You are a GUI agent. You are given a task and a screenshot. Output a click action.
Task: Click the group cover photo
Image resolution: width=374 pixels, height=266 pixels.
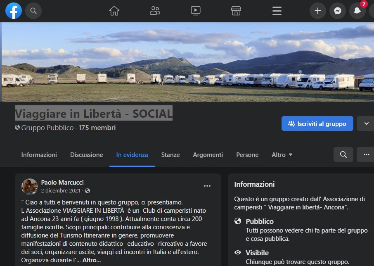187,62
